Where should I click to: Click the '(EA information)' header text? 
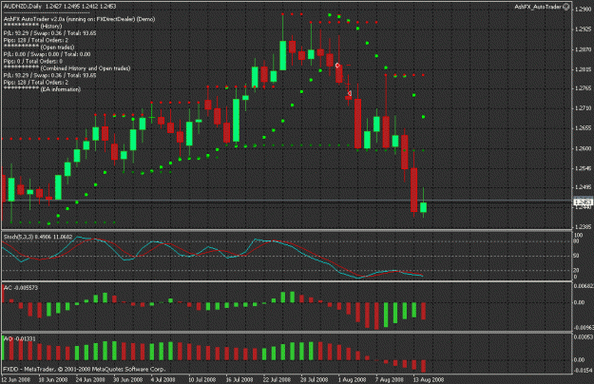[x=61, y=89]
